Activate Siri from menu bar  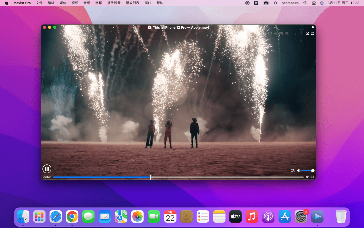pos(322,3)
